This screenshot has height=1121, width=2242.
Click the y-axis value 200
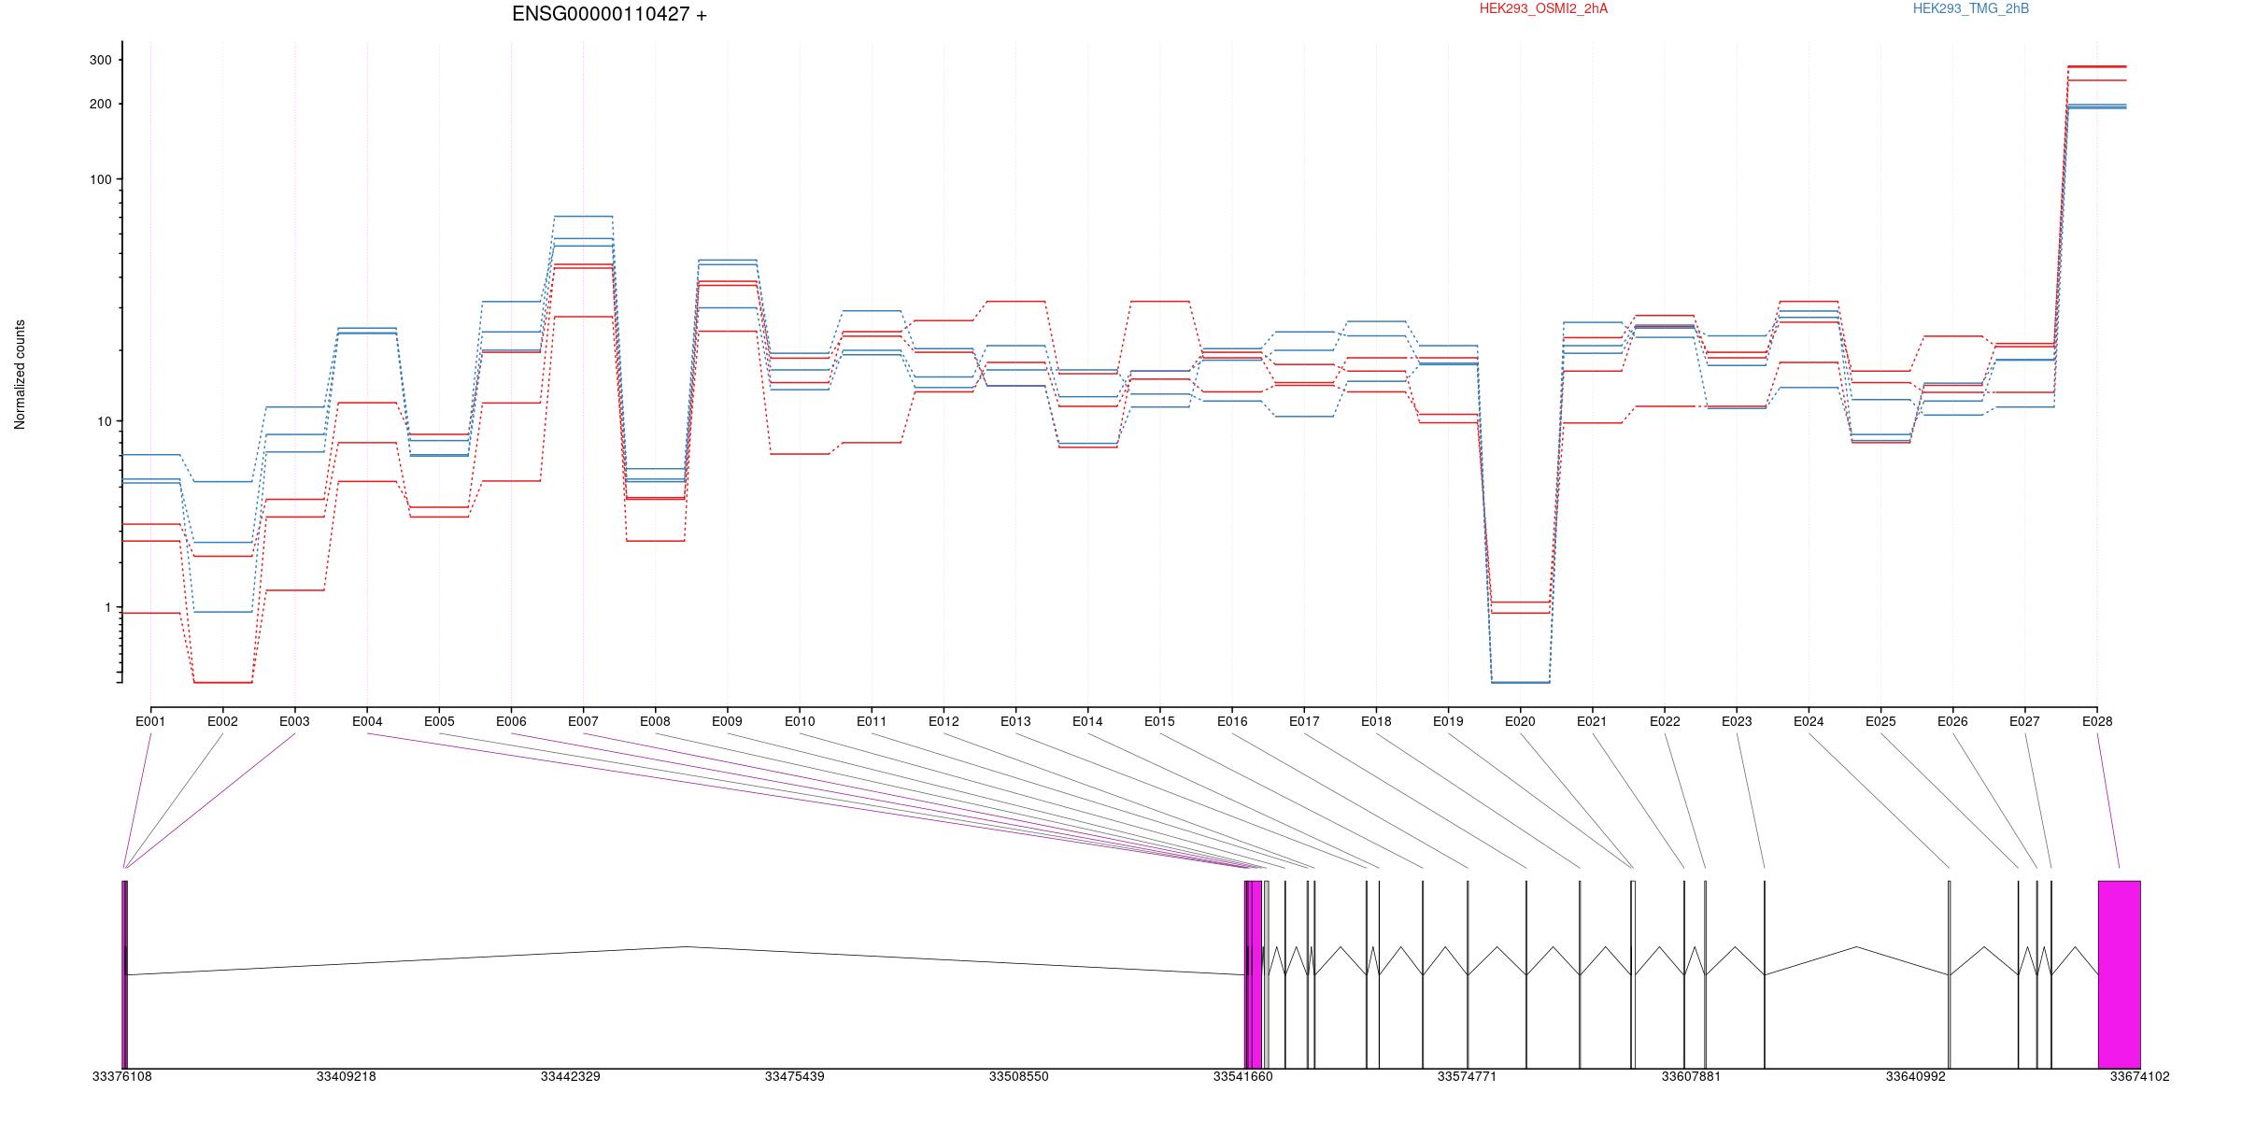coord(100,104)
